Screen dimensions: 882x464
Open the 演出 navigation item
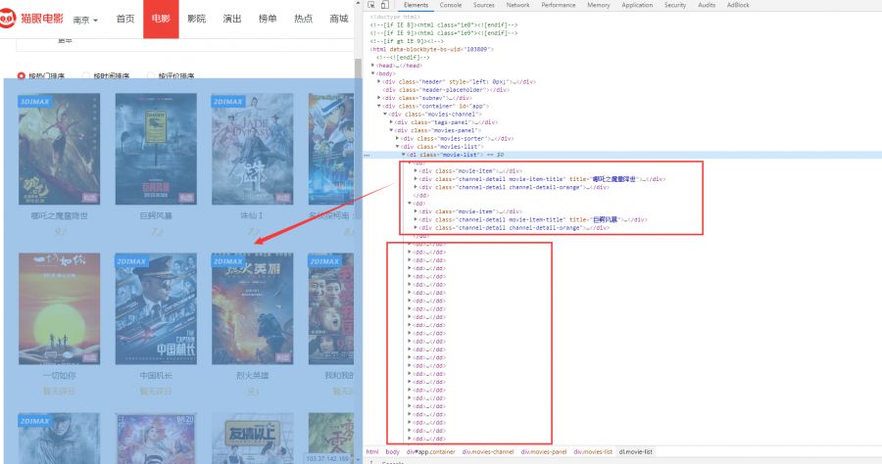point(231,19)
